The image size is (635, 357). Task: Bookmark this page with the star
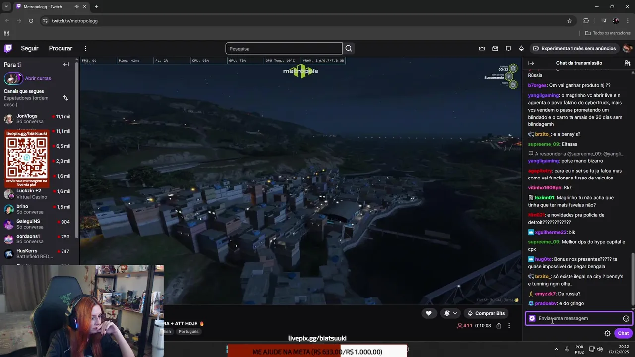[570, 21]
